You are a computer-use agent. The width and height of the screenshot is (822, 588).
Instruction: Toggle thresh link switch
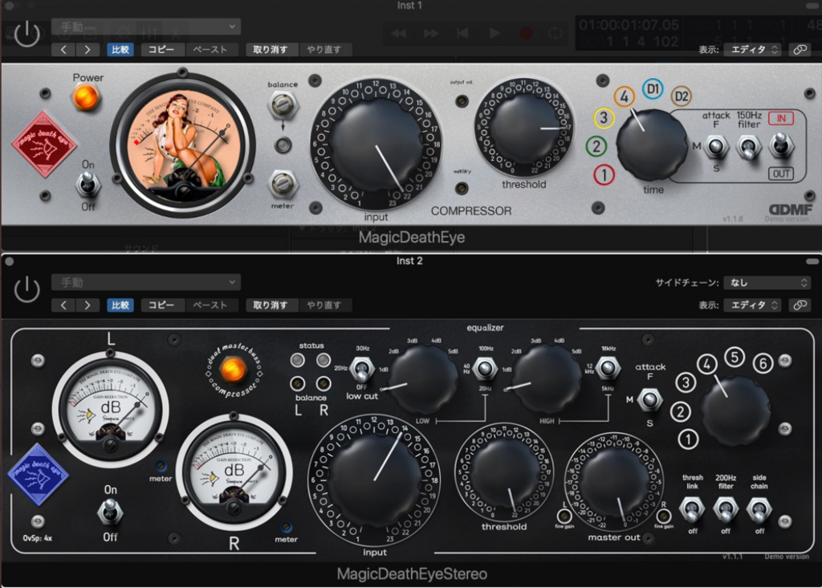pyautogui.click(x=692, y=509)
